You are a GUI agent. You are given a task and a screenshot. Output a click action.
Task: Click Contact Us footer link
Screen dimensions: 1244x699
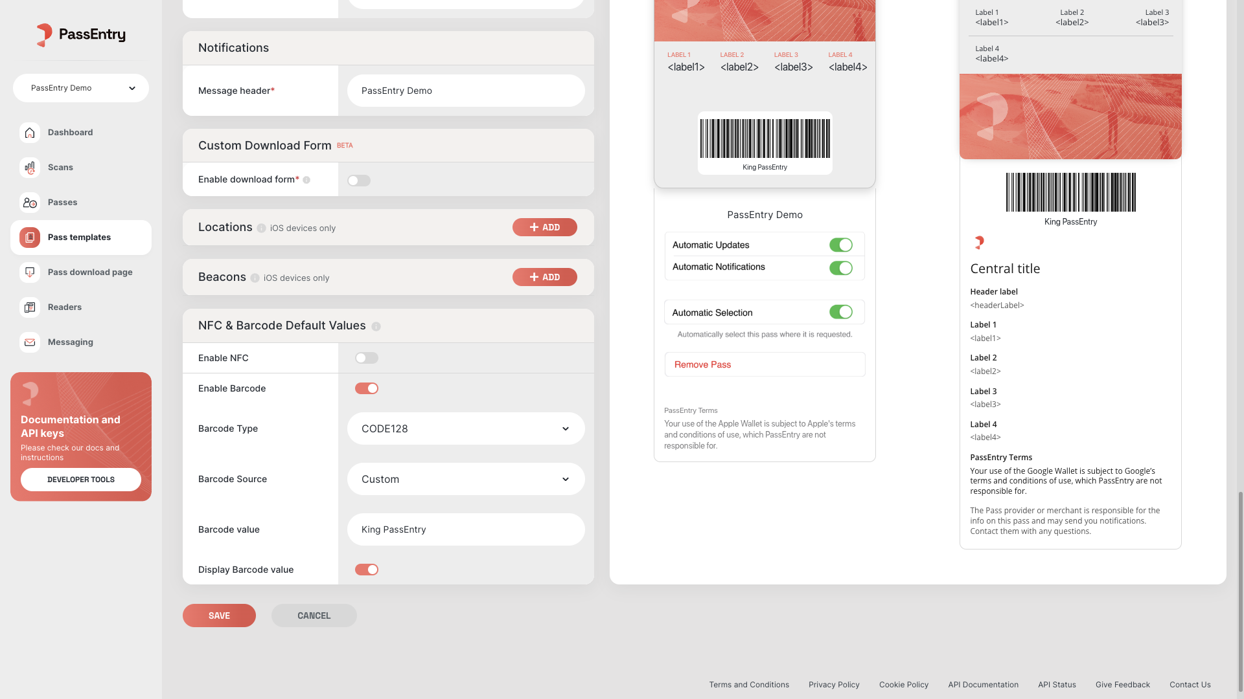(1190, 685)
